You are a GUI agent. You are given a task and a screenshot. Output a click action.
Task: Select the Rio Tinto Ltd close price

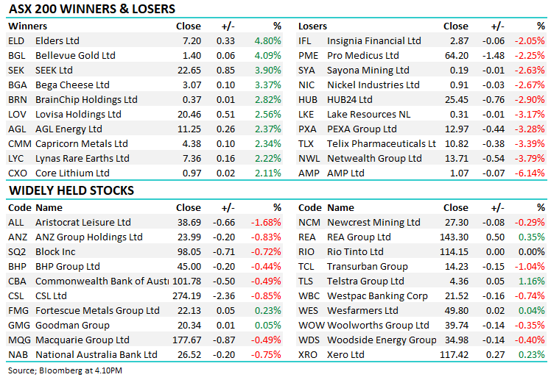tap(454, 252)
